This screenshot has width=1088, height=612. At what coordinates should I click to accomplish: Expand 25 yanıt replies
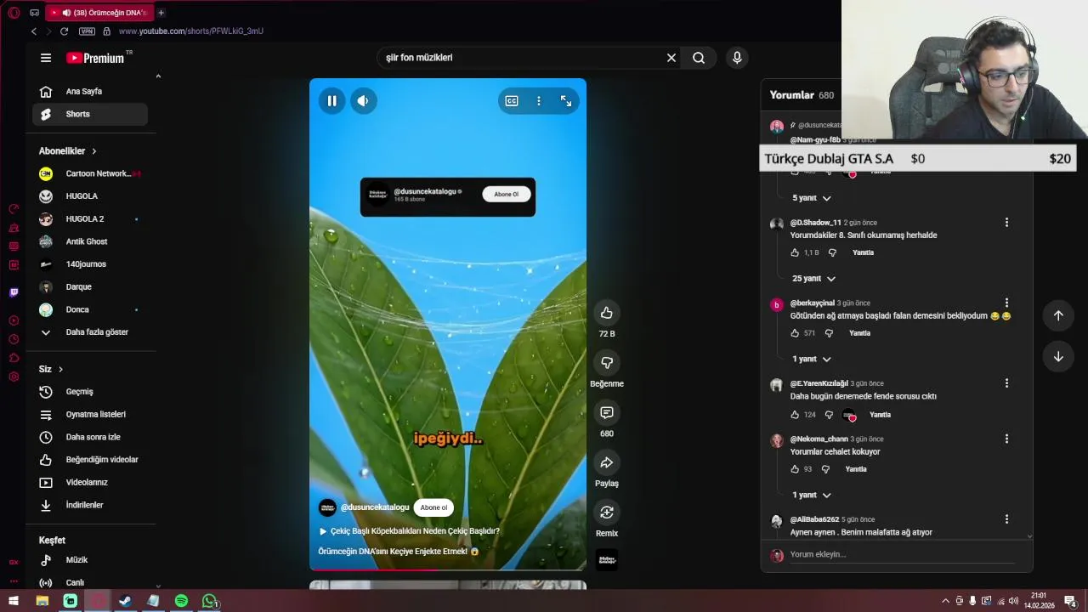[x=814, y=279]
